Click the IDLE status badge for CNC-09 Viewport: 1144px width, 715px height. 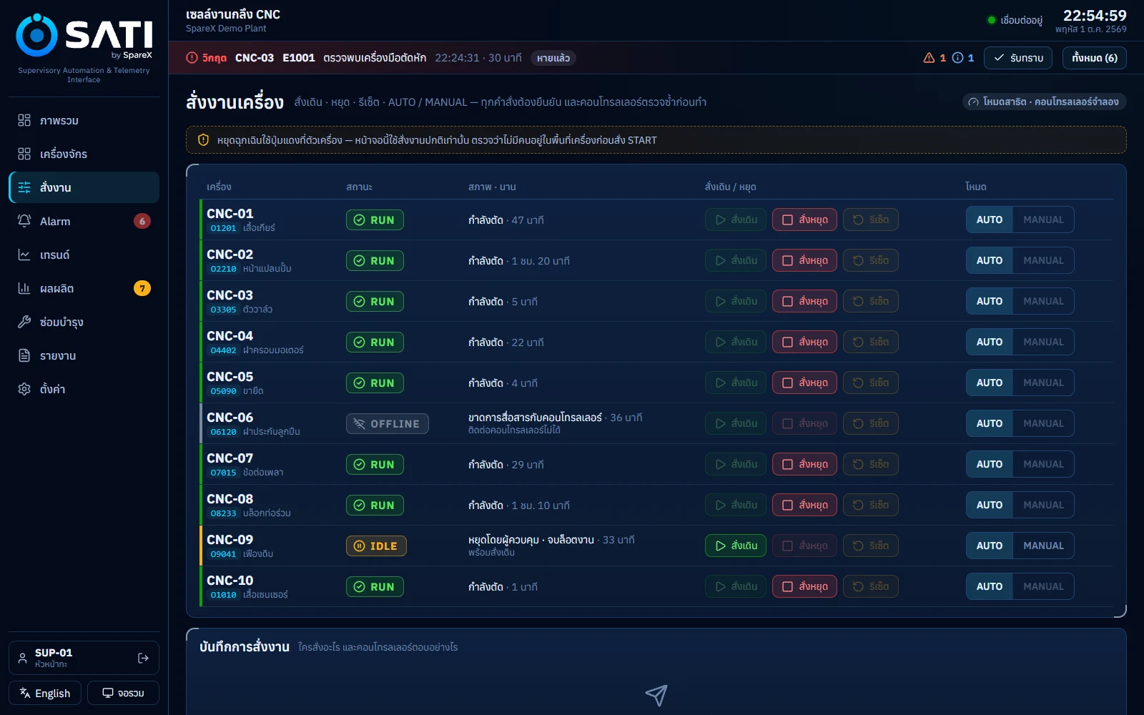click(376, 546)
